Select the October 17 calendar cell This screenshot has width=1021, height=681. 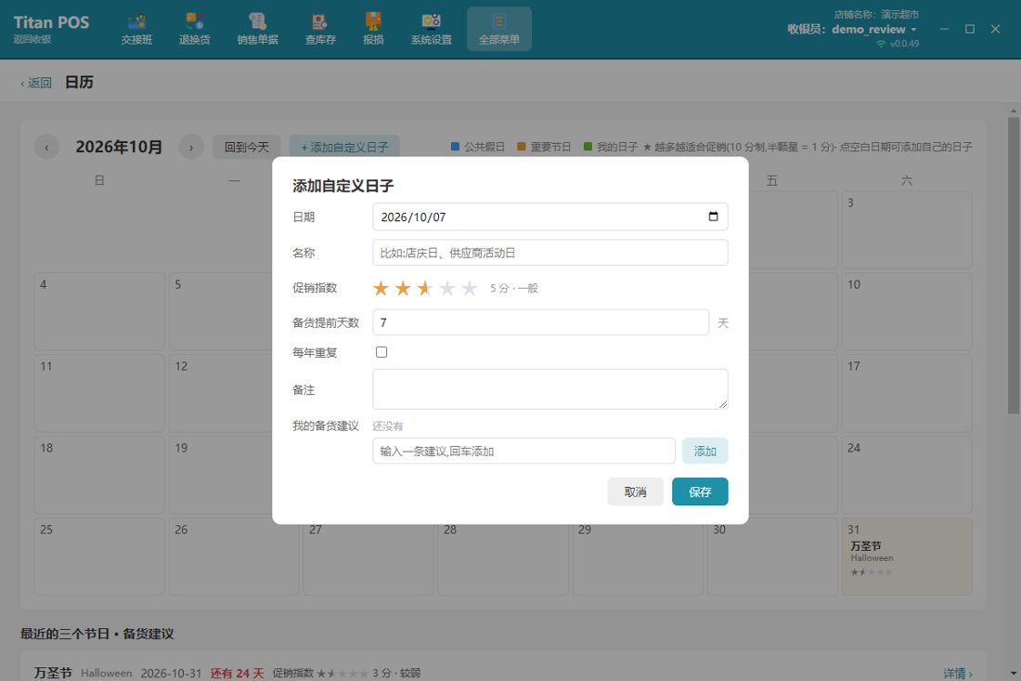(907, 393)
